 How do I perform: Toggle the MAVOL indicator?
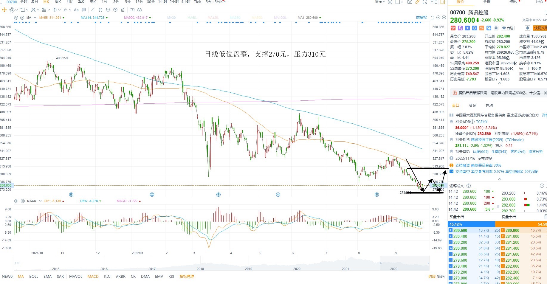point(76,277)
